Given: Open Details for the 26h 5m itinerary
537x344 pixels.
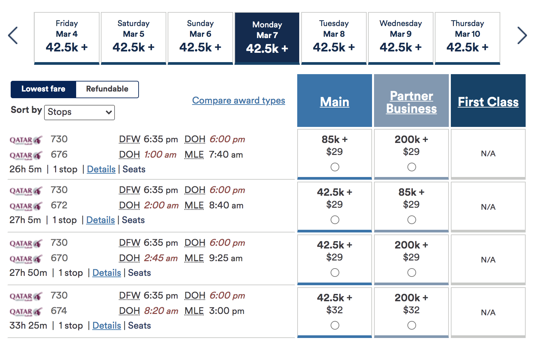Looking at the screenshot, I should 101,169.
